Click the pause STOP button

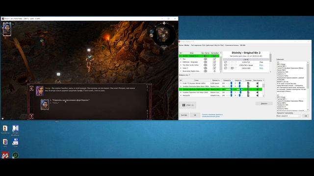click(x=187, y=105)
